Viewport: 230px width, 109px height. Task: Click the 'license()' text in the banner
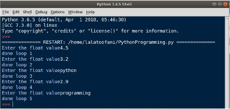(104, 31)
